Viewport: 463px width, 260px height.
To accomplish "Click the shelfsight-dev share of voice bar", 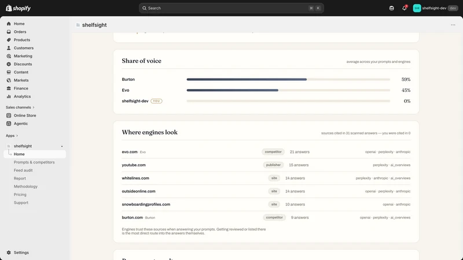I will 288,101.
